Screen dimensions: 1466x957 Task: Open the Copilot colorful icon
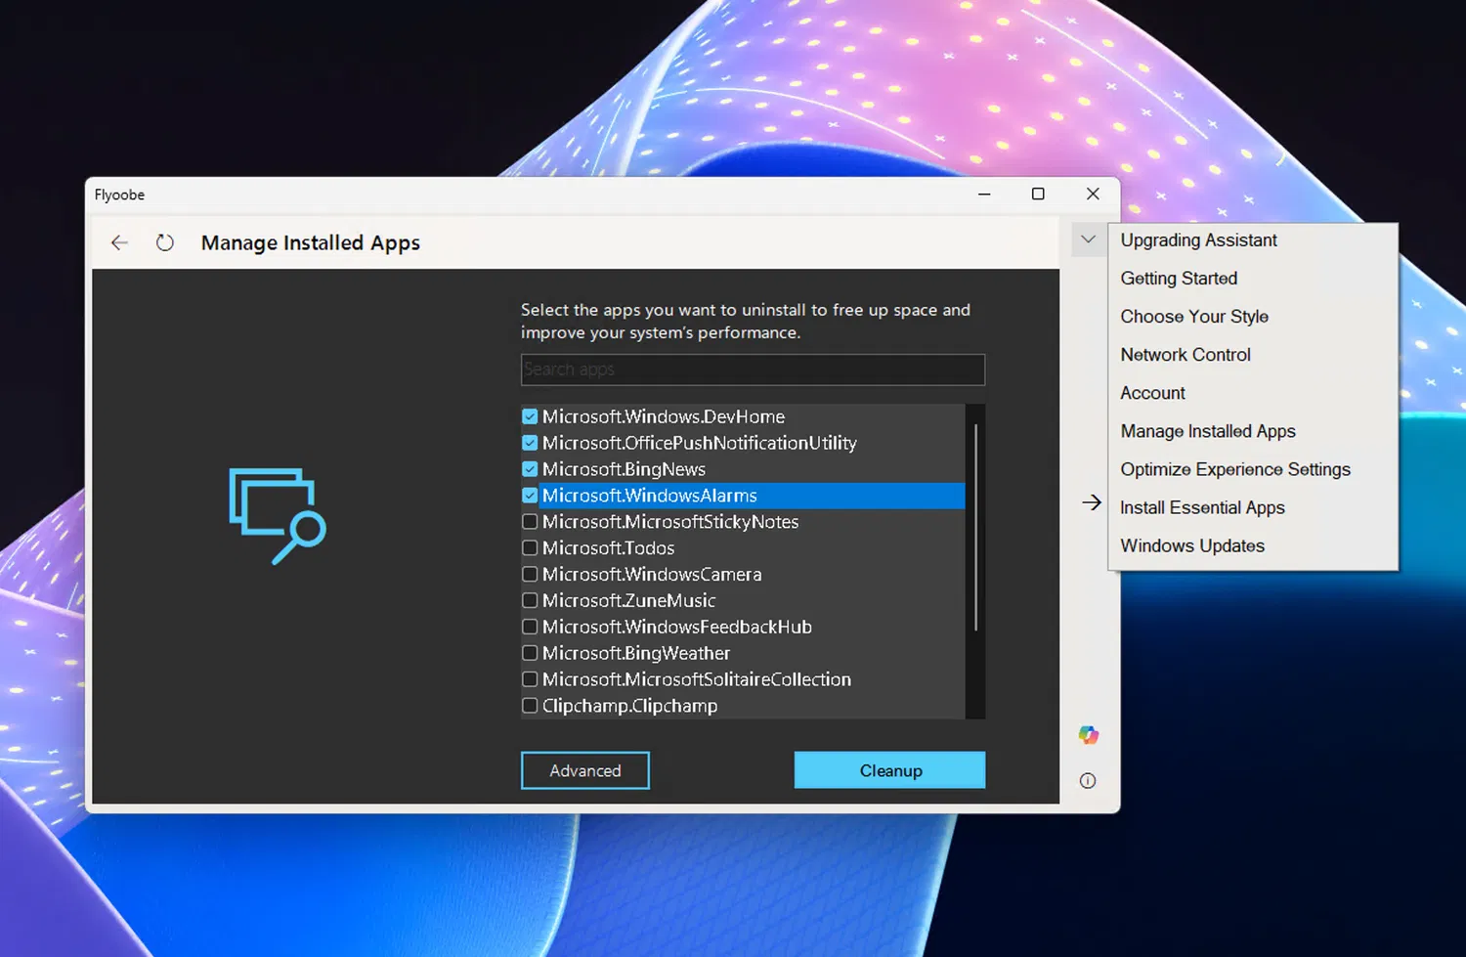click(x=1088, y=735)
